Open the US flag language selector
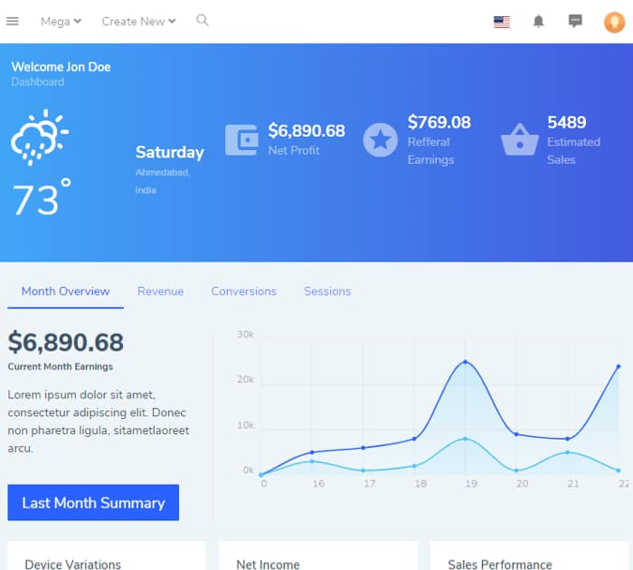 tap(502, 22)
